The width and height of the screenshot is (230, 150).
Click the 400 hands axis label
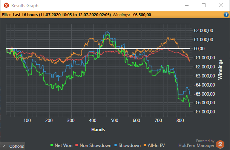(x=93, y=121)
